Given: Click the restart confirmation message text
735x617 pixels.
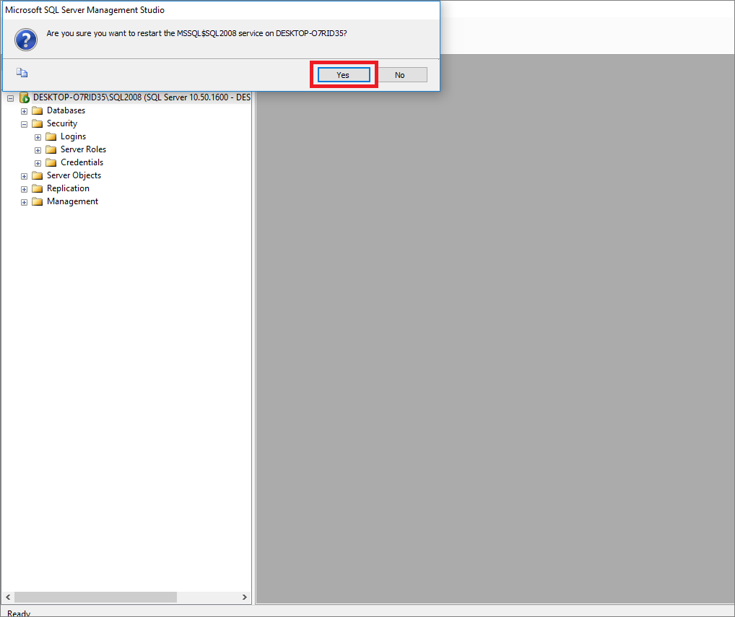Looking at the screenshot, I should (x=196, y=34).
